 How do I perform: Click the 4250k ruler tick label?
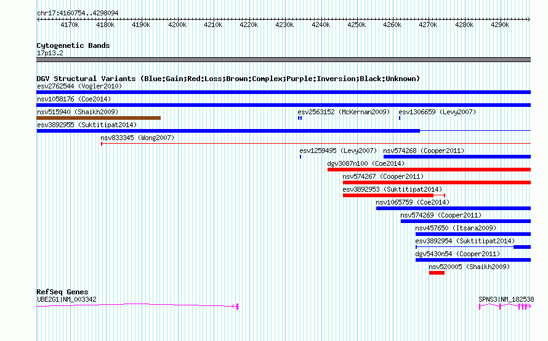pyautogui.click(x=357, y=25)
